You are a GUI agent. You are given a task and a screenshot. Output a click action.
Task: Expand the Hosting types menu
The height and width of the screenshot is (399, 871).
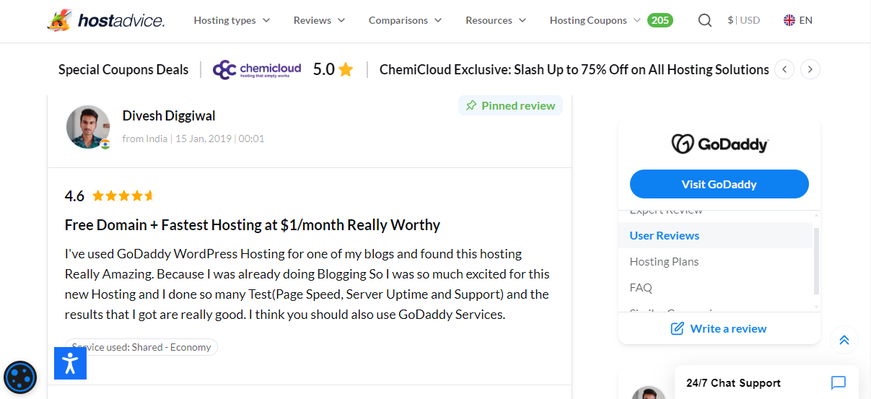click(232, 20)
